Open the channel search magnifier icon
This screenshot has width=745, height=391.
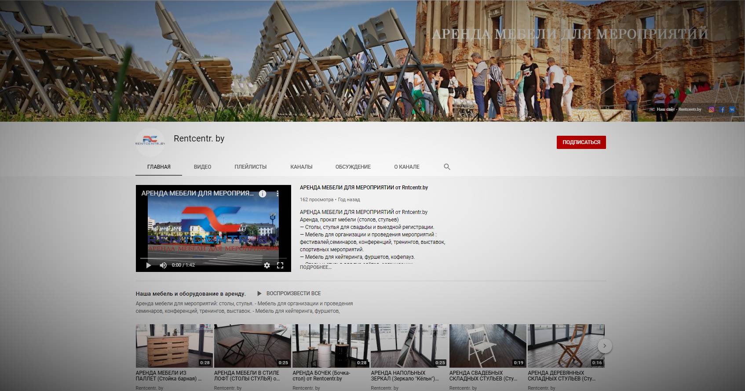(x=447, y=167)
